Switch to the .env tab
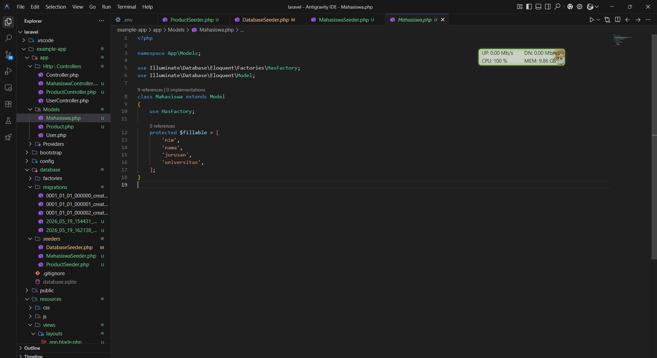 click(134, 20)
